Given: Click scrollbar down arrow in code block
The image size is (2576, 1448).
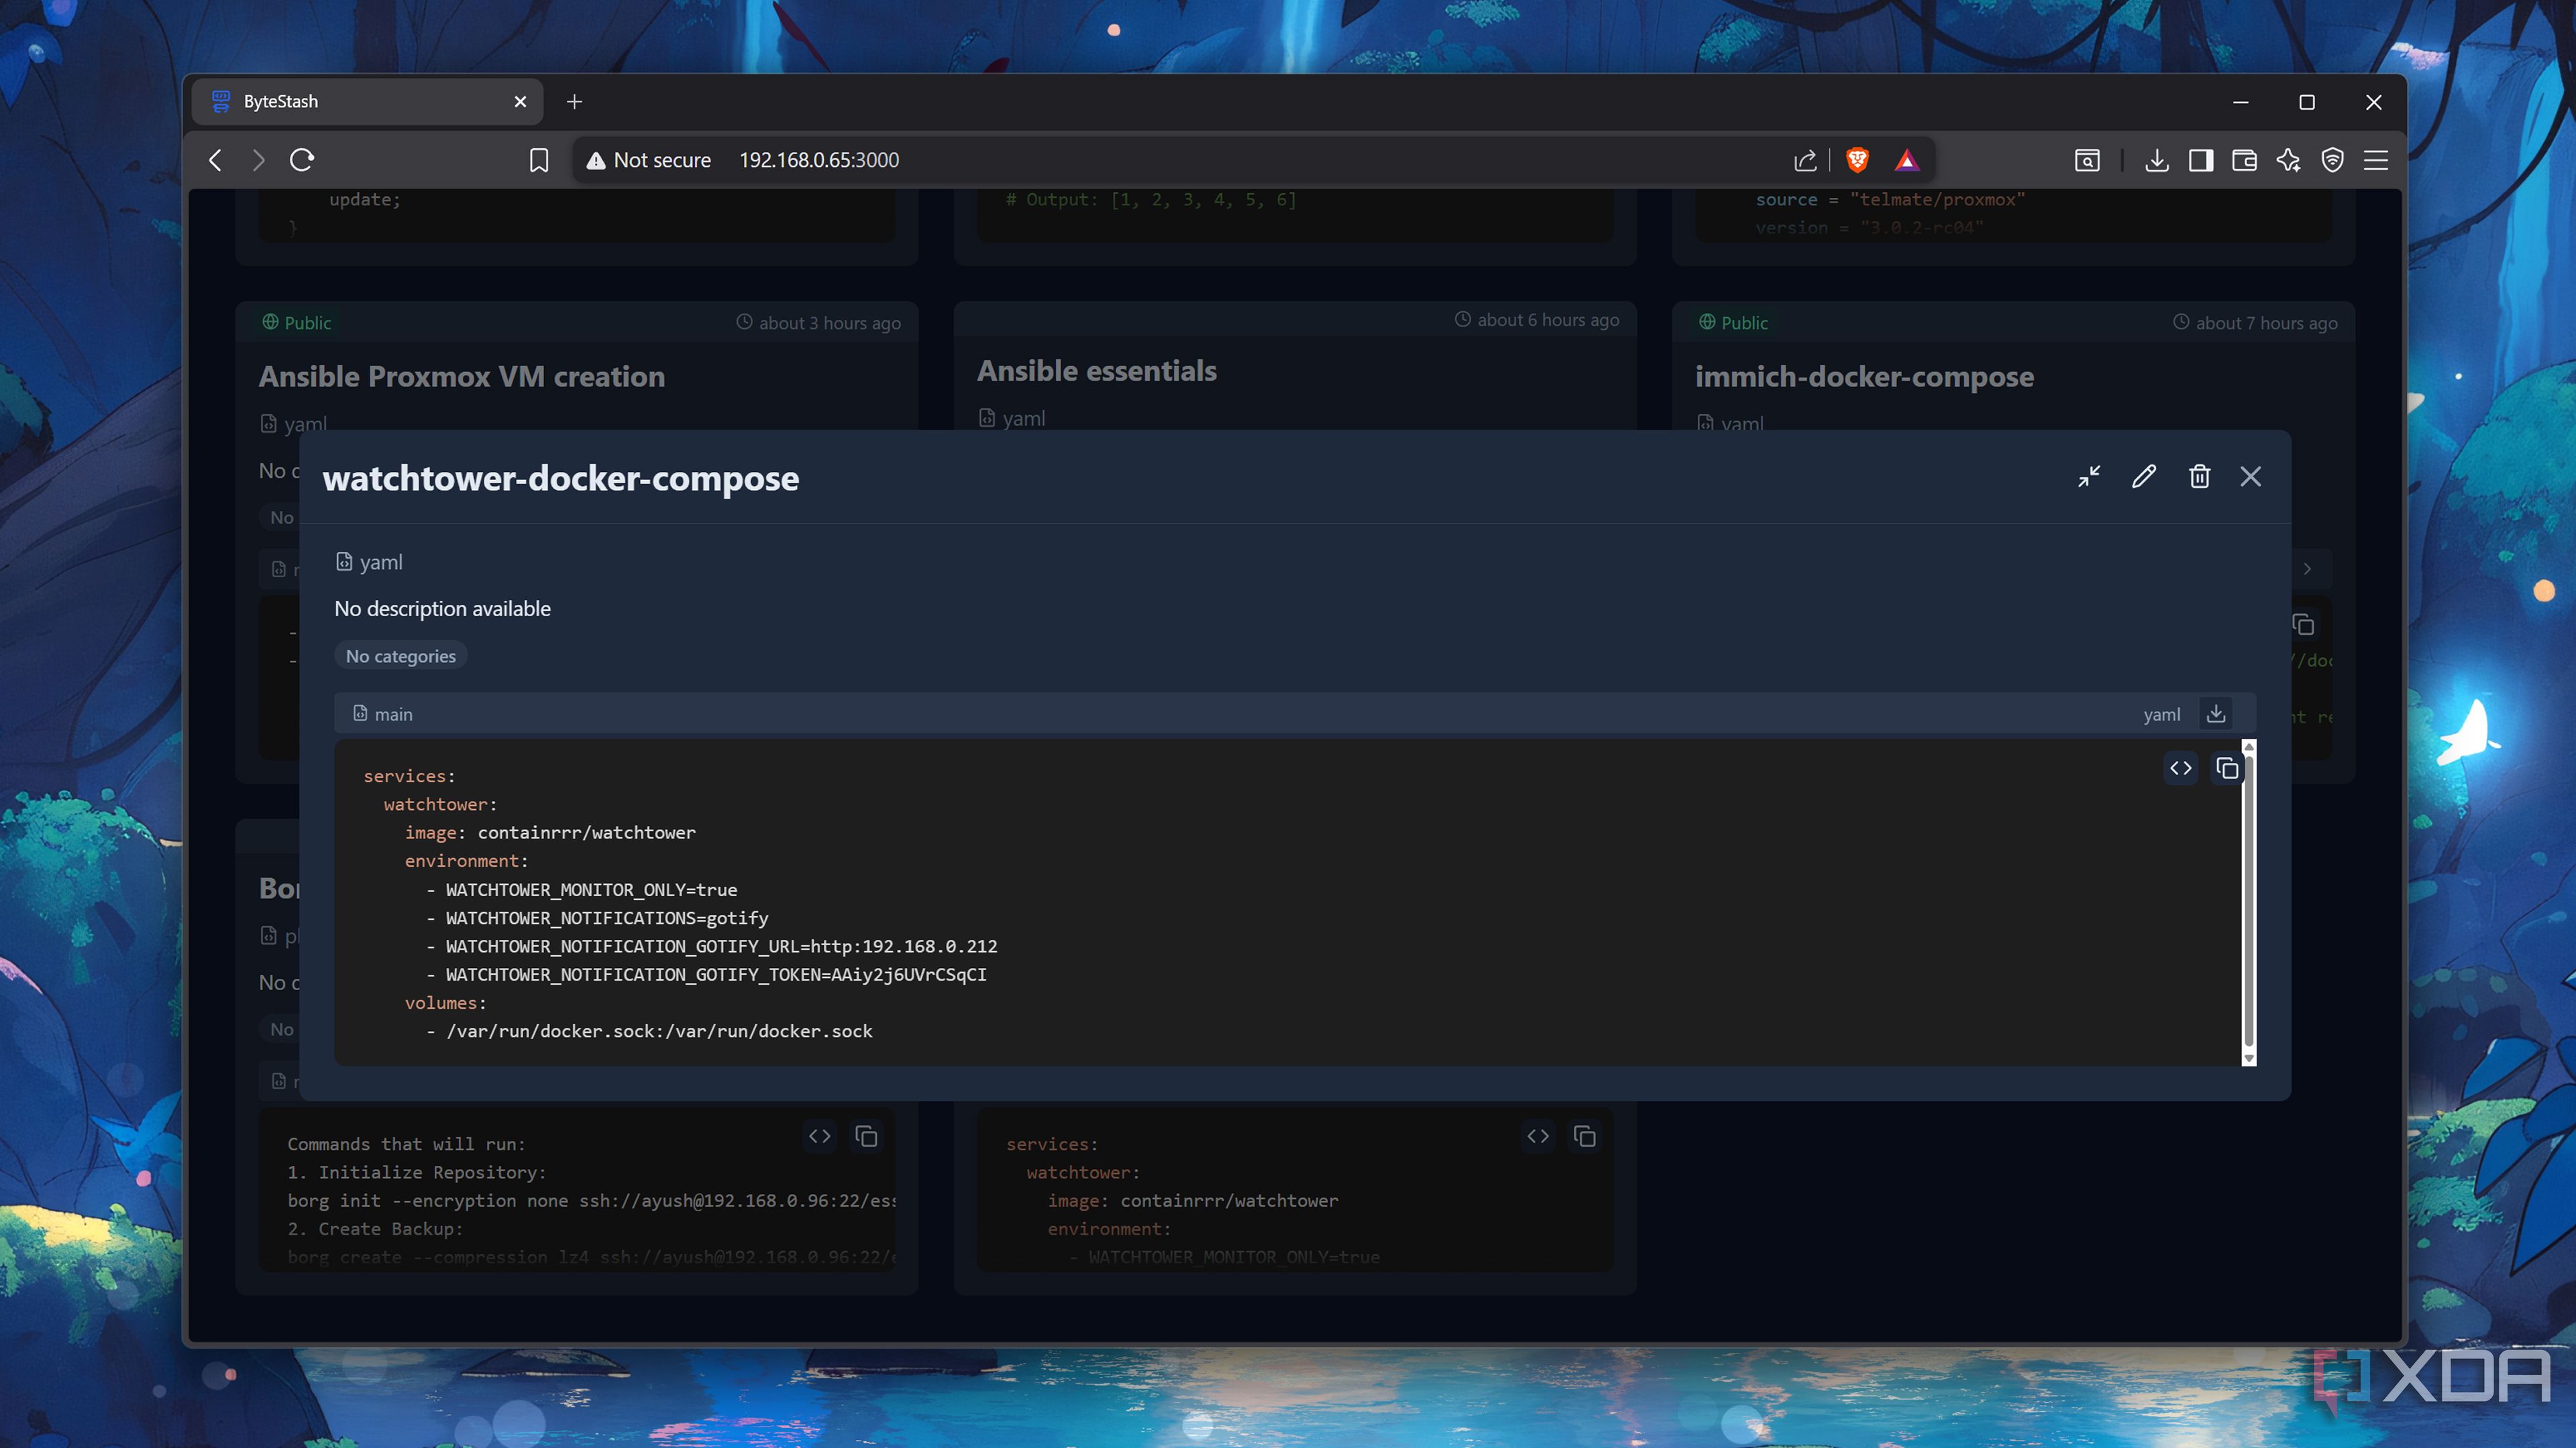Looking at the screenshot, I should pos(2249,1059).
